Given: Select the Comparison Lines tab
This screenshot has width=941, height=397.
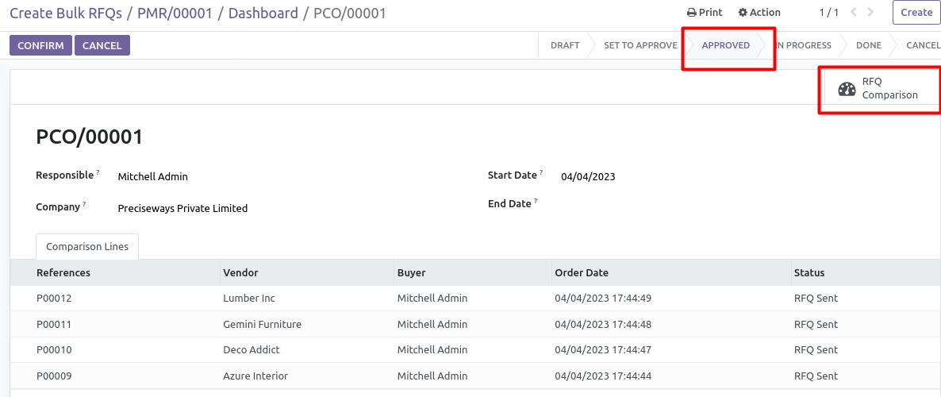Looking at the screenshot, I should [87, 246].
